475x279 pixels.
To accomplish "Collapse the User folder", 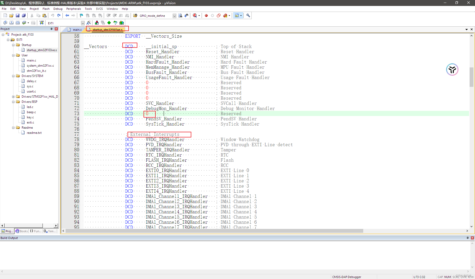I will 13,55.
